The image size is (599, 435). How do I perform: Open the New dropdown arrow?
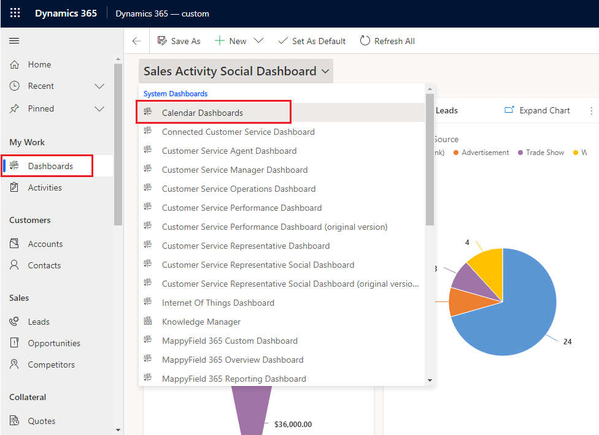tap(258, 40)
